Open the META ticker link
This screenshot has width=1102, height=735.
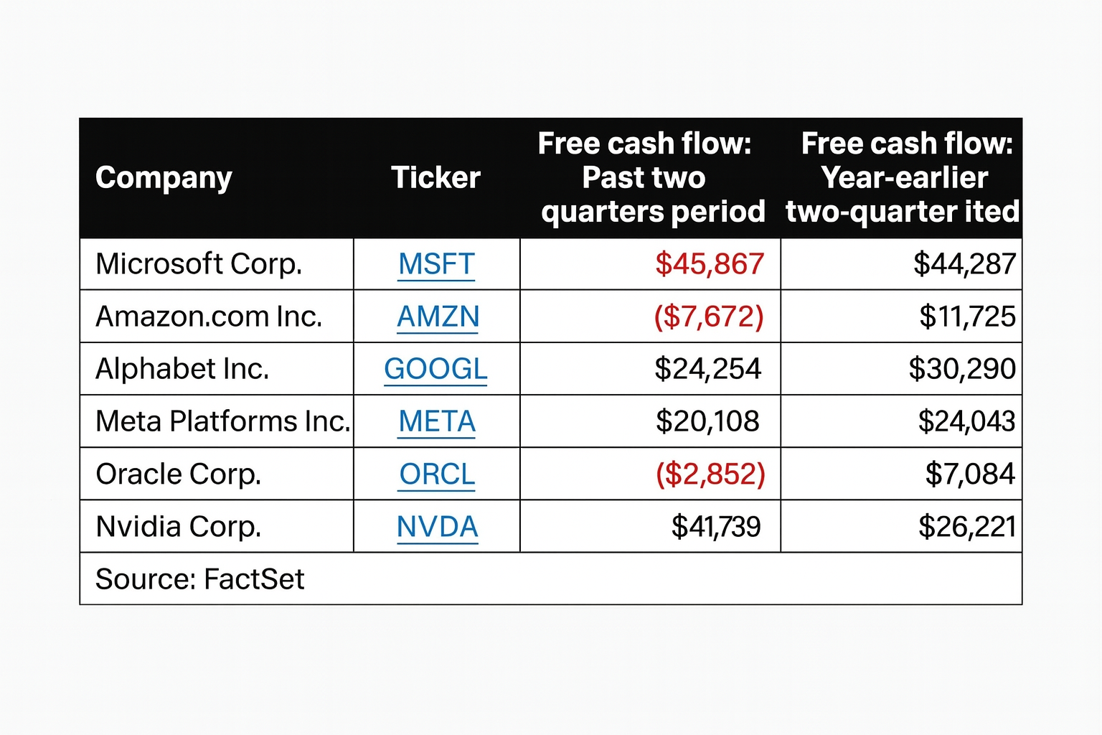pyautogui.click(x=437, y=421)
